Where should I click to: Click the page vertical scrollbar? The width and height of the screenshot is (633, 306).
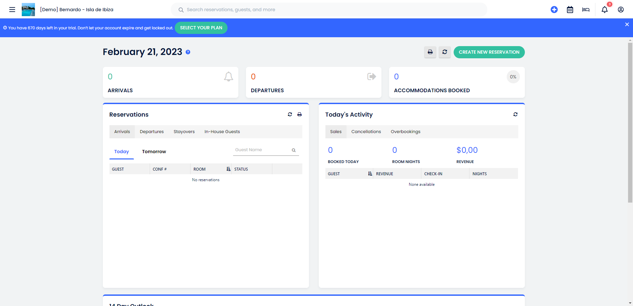[630, 123]
